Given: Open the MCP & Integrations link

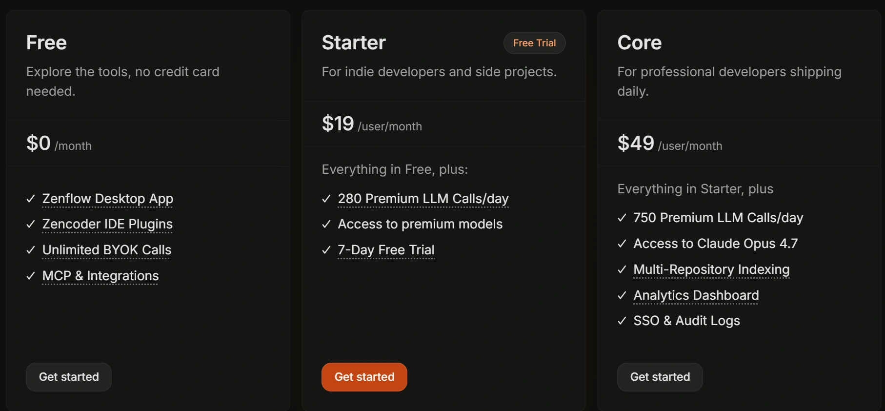Looking at the screenshot, I should (x=101, y=276).
